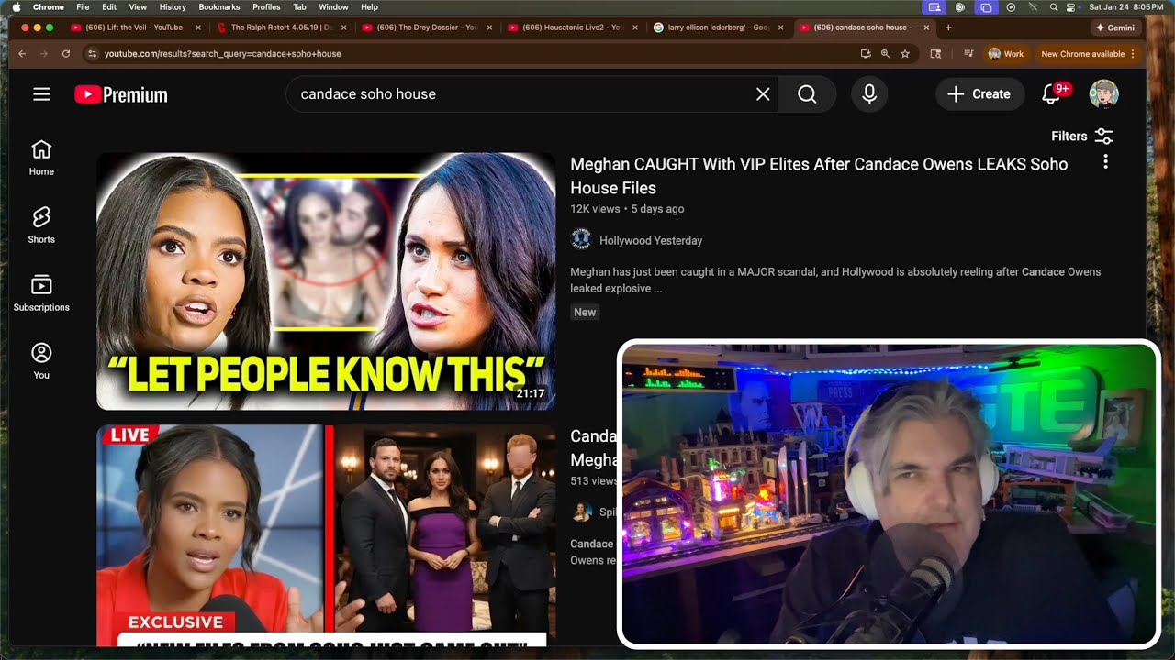Play the LIVE EXCLUSIVE thumbnail video
Image resolution: width=1175 pixels, height=660 pixels.
coord(326,536)
